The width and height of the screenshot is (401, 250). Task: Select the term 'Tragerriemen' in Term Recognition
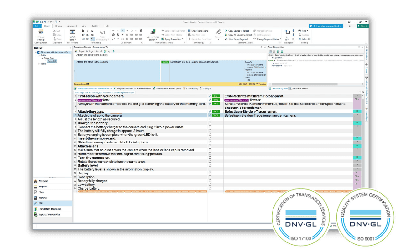point(277,58)
